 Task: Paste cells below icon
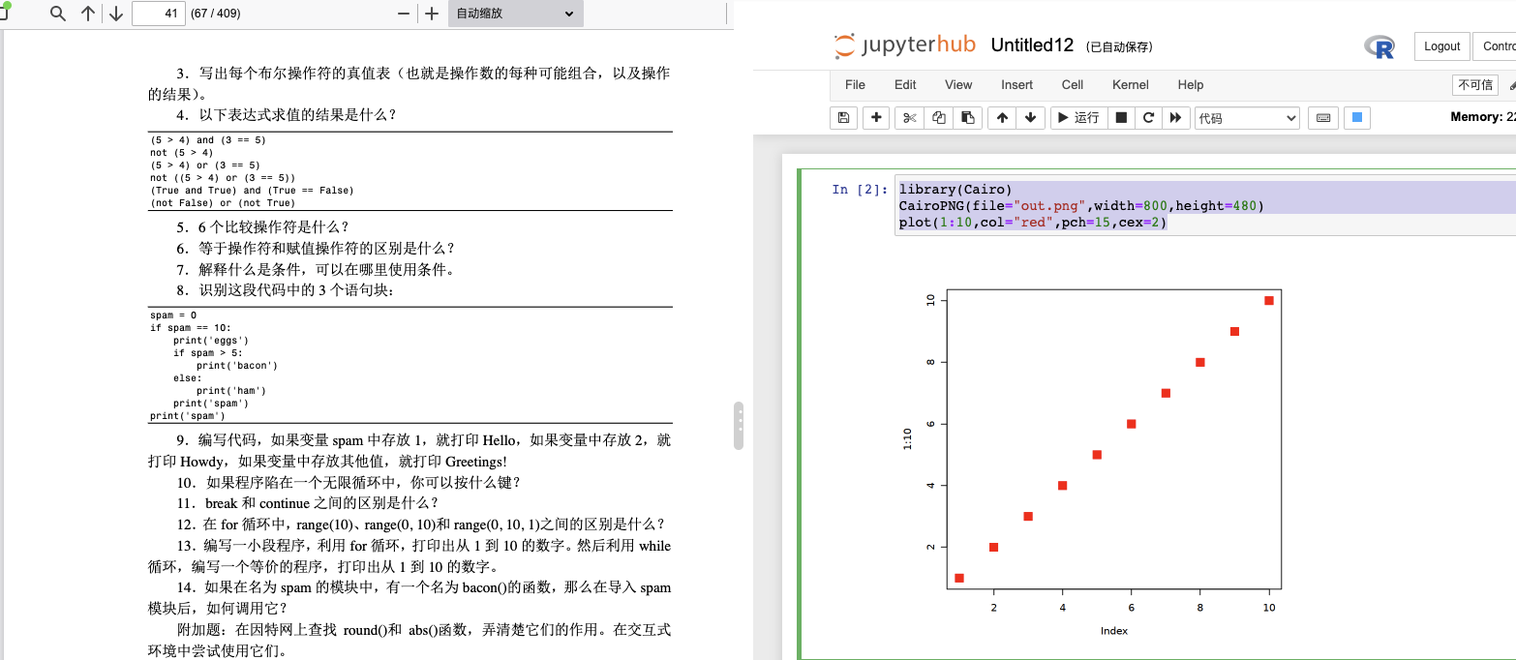pos(967,118)
